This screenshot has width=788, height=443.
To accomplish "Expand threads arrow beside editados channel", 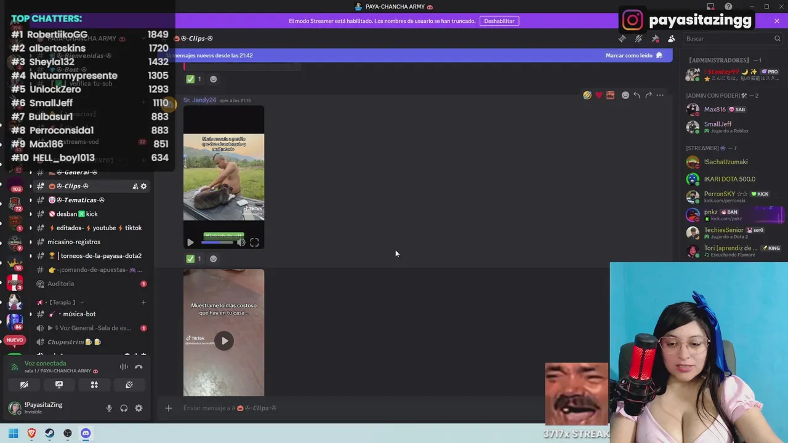I will tap(31, 228).
